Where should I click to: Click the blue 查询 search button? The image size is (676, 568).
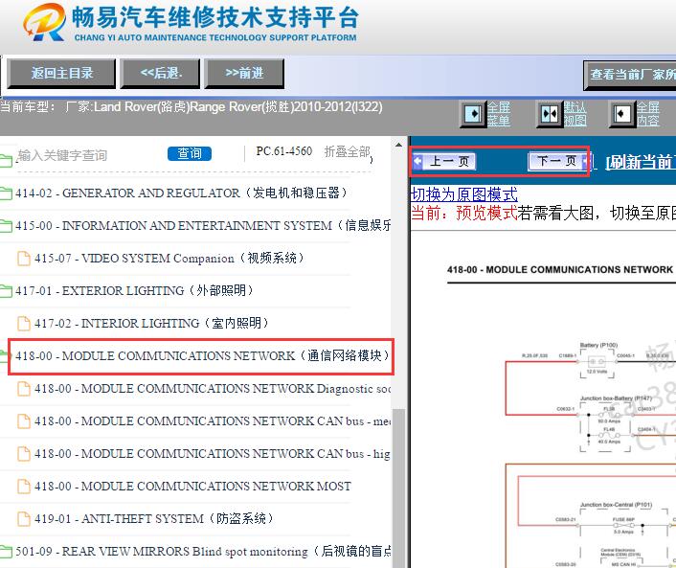click(x=190, y=153)
